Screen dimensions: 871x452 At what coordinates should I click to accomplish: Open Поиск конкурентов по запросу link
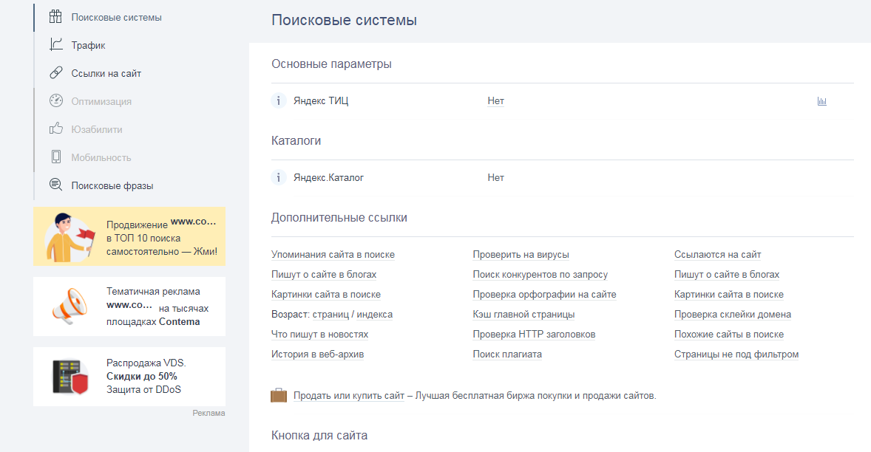coord(540,275)
